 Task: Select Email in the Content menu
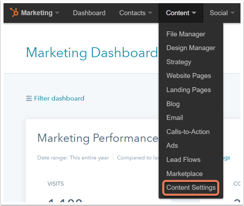pyautogui.click(x=175, y=117)
